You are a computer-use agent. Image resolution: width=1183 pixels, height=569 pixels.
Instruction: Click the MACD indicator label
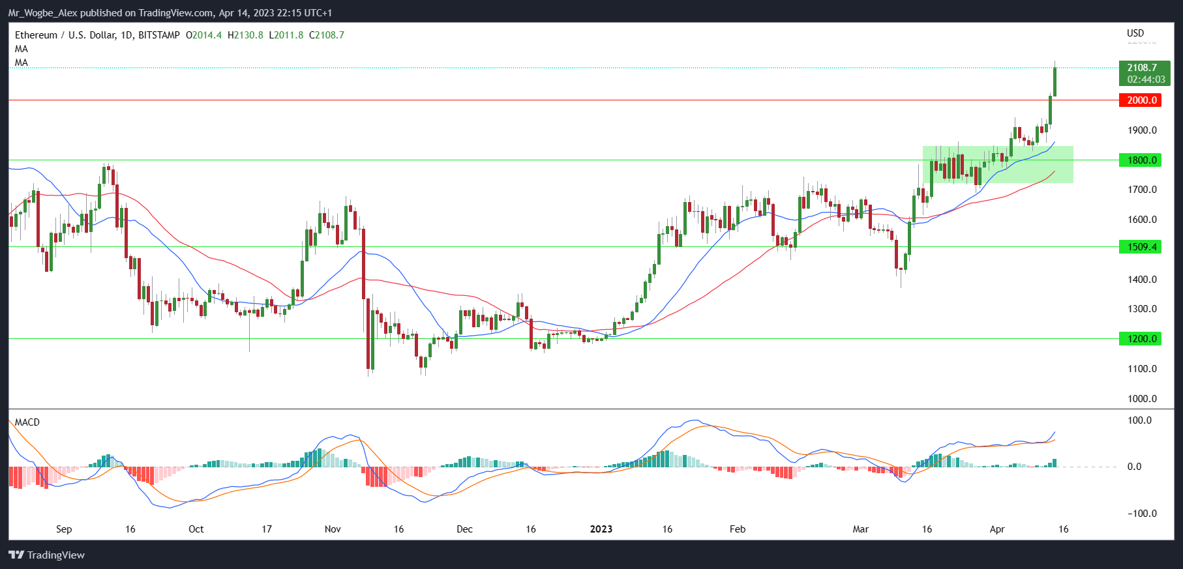[x=27, y=422]
